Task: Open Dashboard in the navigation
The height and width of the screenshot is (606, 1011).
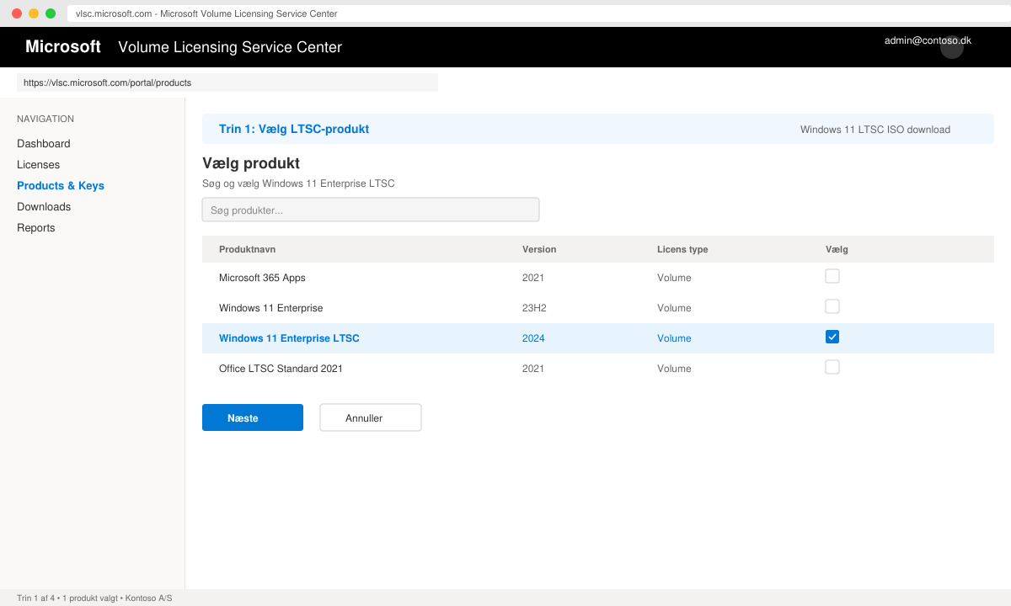Action: tap(44, 144)
